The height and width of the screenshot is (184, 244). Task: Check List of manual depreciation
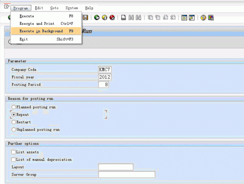click(x=13, y=160)
